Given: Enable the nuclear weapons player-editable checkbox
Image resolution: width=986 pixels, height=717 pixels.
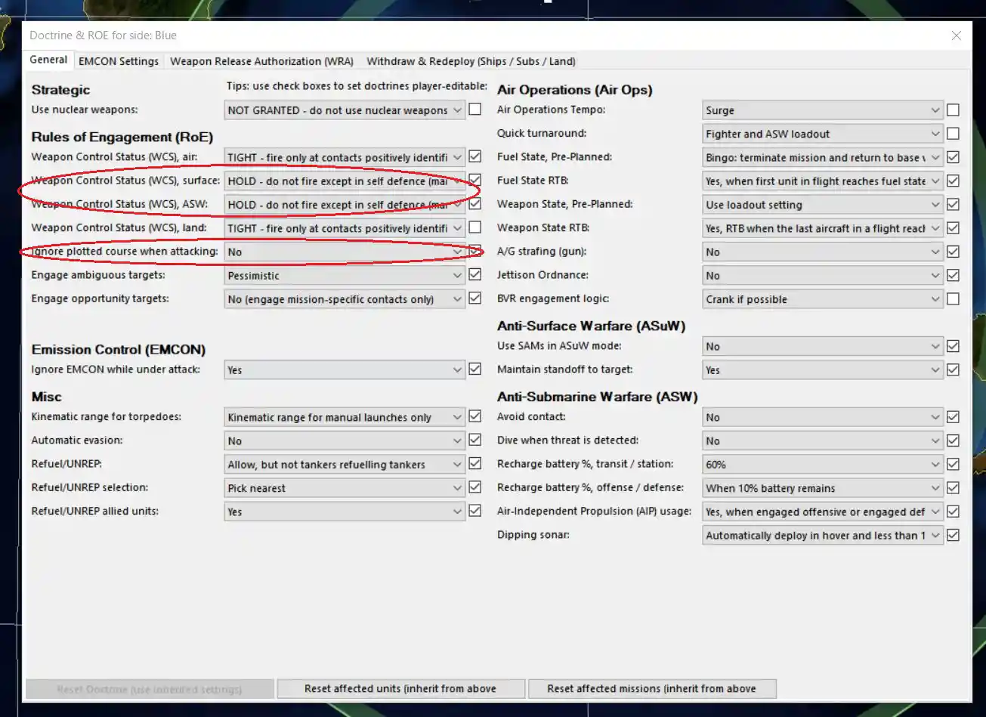Looking at the screenshot, I should [x=474, y=110].
